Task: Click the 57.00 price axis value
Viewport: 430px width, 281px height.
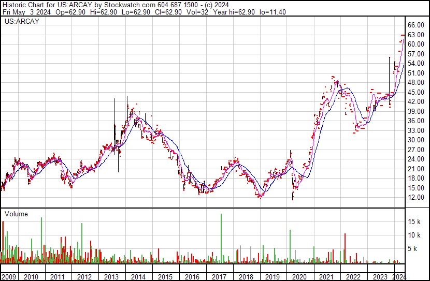Action: tap(415, 54)
